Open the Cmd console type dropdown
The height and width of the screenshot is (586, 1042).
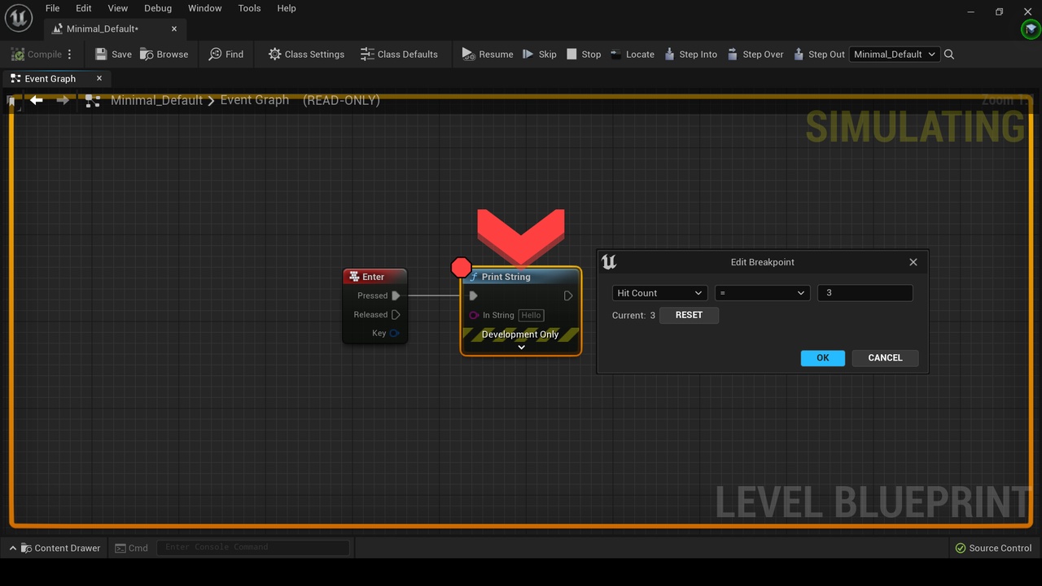(x=132, y=548)
